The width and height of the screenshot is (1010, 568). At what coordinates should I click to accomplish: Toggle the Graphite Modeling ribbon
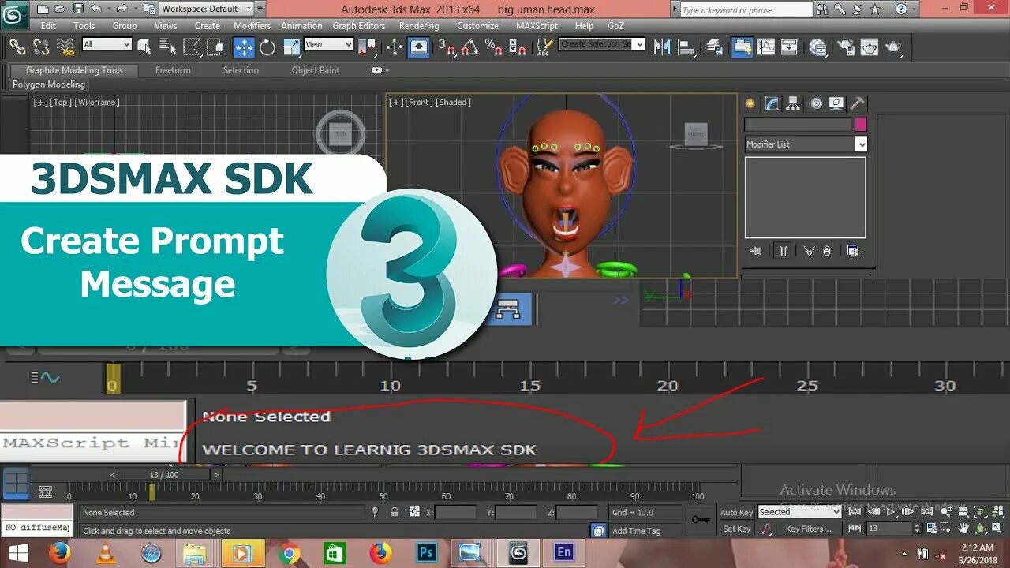(x=742, y=47)
